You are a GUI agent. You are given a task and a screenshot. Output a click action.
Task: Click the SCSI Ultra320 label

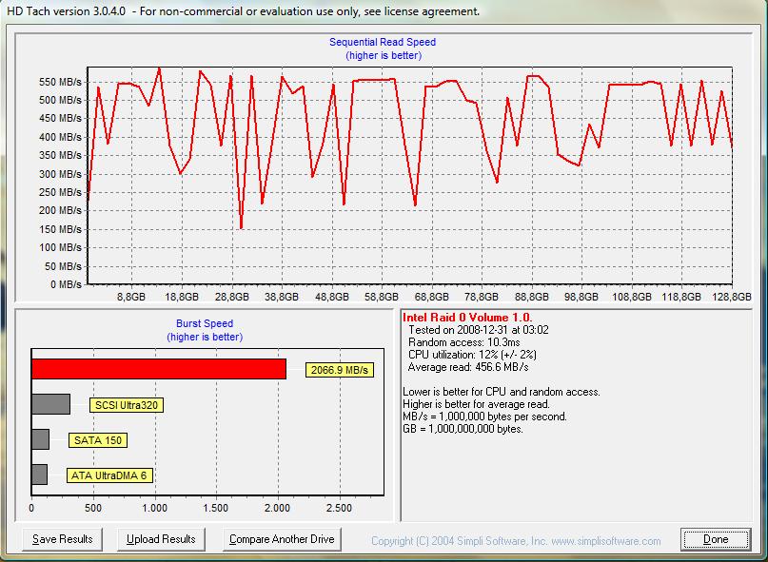coord(127,405)
